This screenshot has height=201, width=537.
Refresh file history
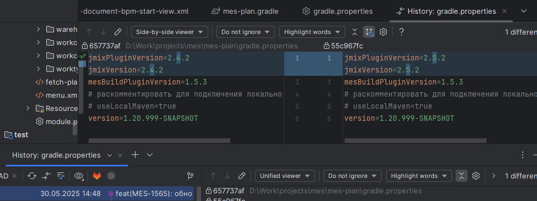(x=32, y=176)
